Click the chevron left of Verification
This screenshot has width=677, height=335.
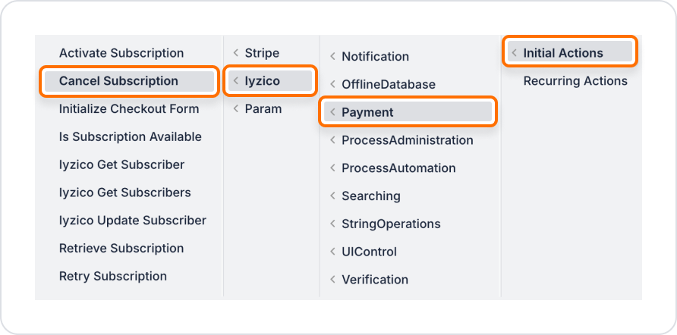[332, 280]
